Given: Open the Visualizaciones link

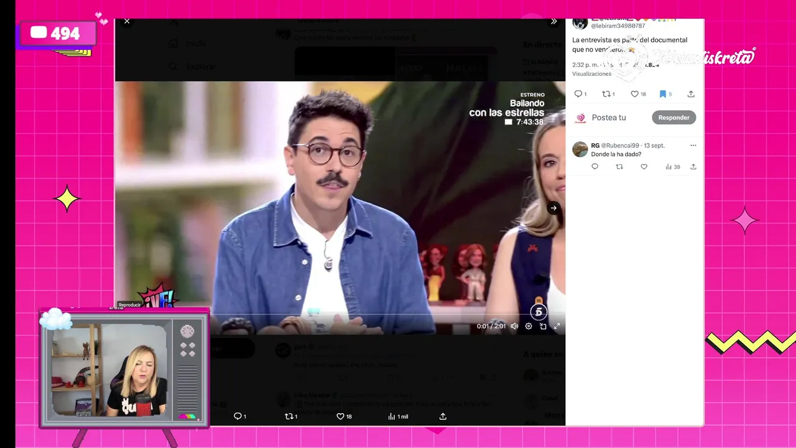Looking at the screenshot, I should [x=591, y=74].
